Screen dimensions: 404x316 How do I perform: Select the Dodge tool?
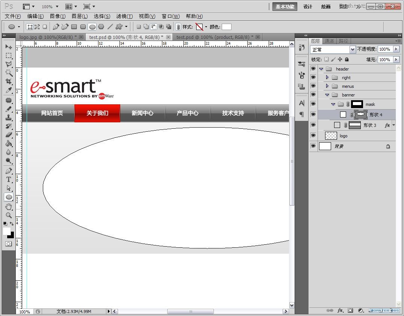click(9, 161)
